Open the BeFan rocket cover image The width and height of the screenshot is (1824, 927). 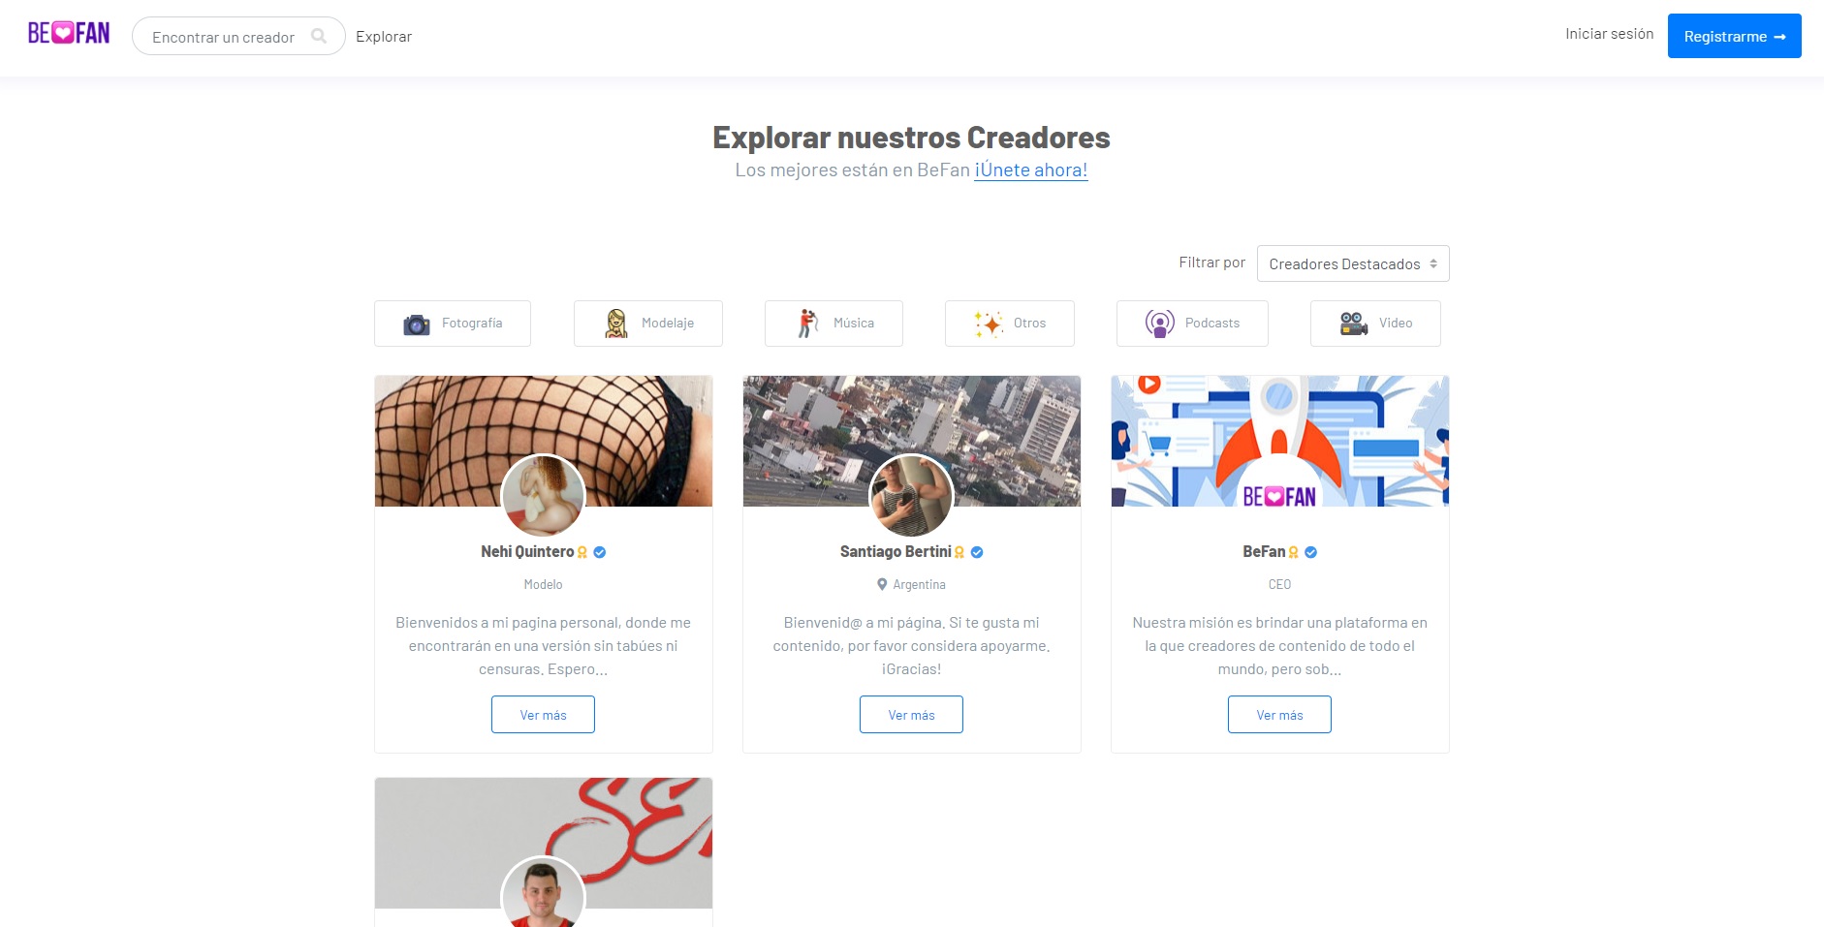pos(1279,441)
